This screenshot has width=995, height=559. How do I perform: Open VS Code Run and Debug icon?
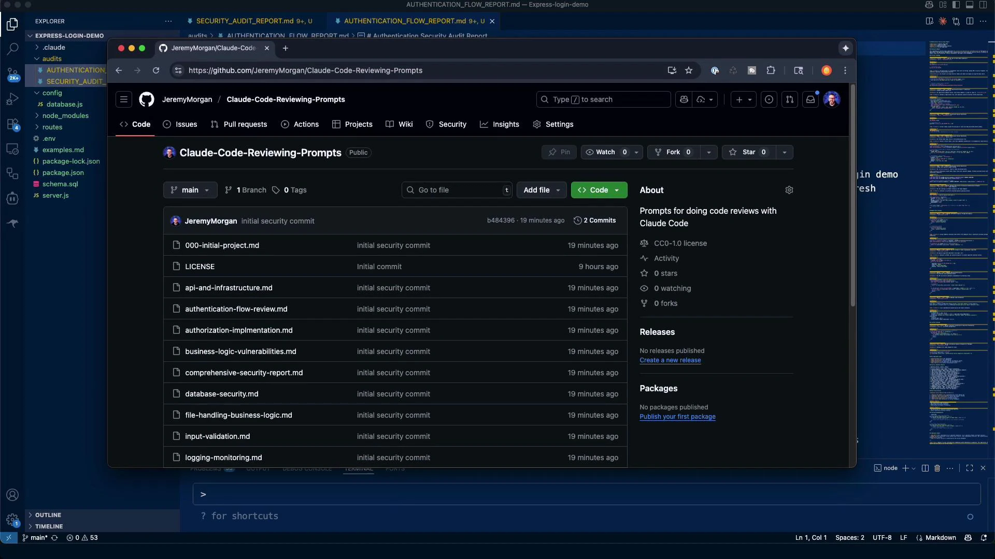pyautogui.click(x=12, y=99)
